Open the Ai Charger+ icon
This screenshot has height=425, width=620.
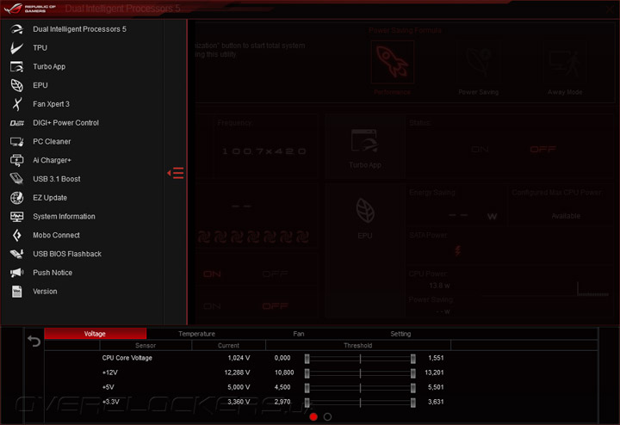point(16,160)
